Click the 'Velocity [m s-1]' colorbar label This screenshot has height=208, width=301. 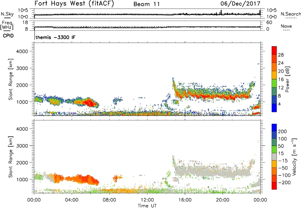pyautogui.click(x=294, y=157)
